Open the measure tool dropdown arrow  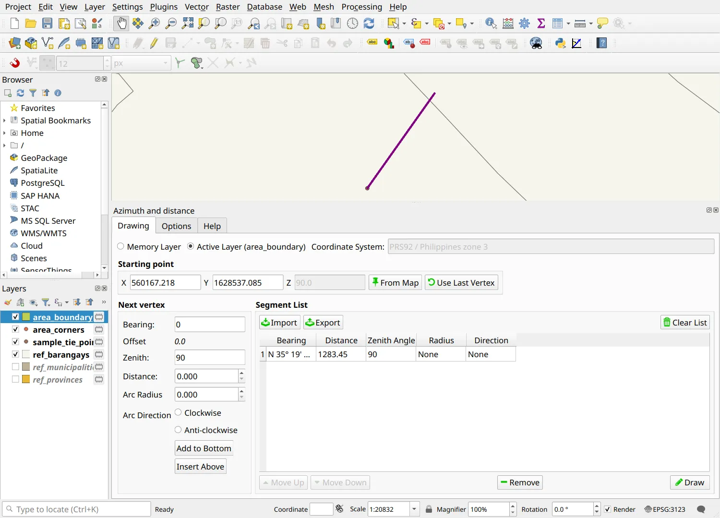591,23
